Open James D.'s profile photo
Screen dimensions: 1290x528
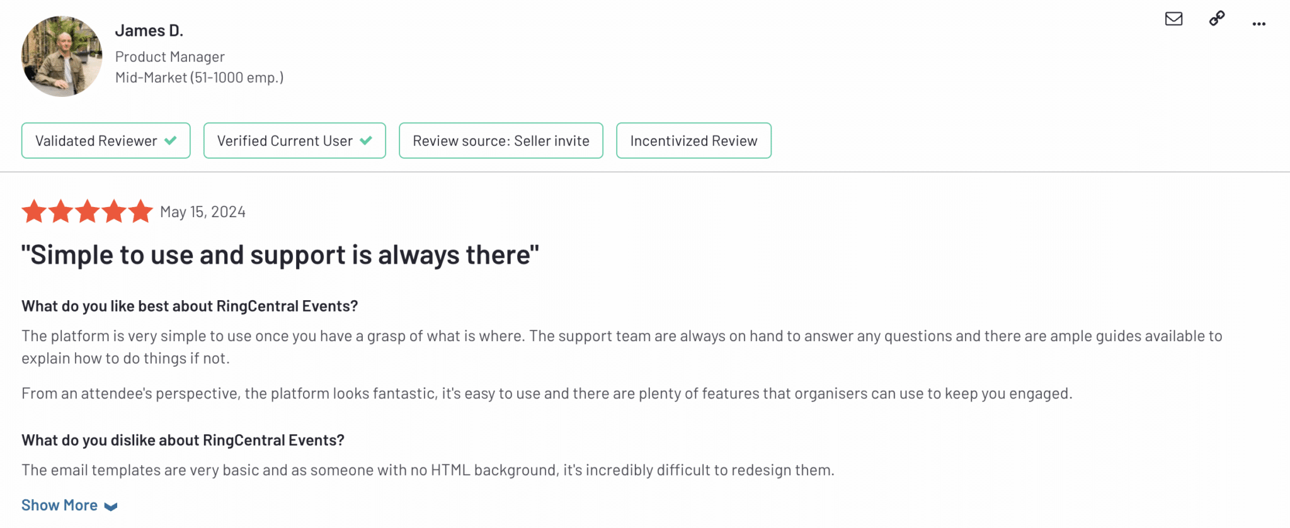(62, 57)
